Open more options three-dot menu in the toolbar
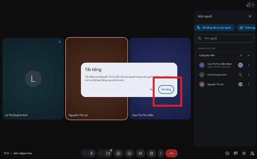Screen dimensions: 257x159 click(161, 153)
